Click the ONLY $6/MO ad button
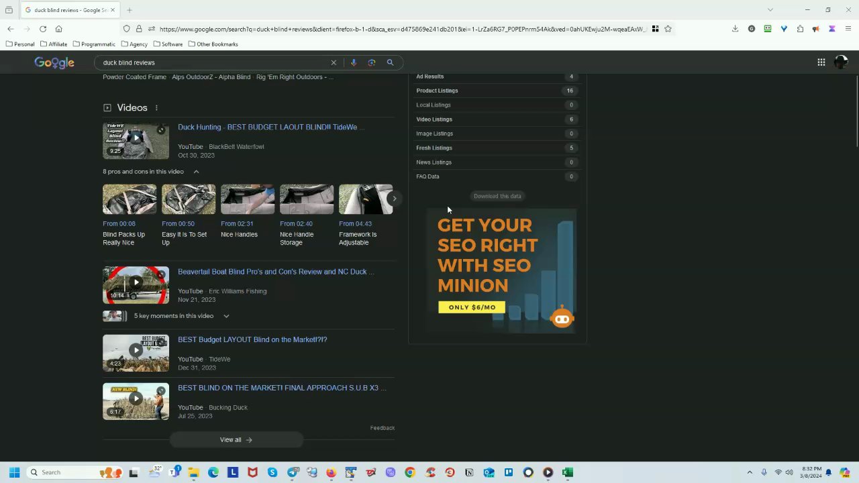Screen dimensions: 859x483 (472, 307)
